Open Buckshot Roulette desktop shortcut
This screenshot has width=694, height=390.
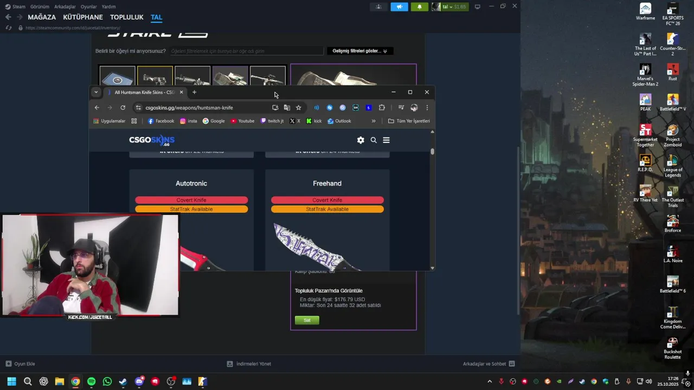point(673,348)
